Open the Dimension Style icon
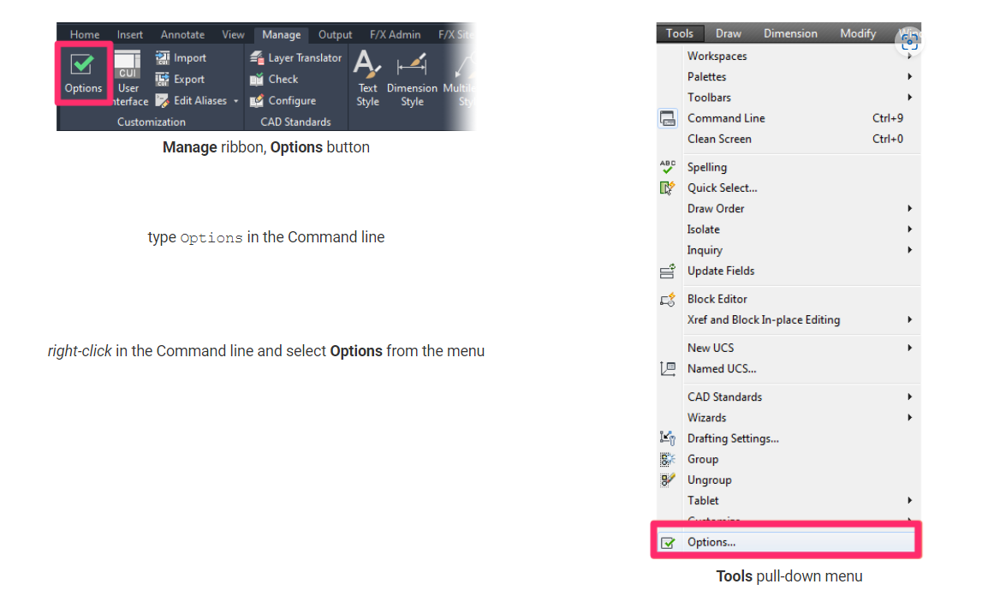Screen dimensions: 982x614 (412, 64)
